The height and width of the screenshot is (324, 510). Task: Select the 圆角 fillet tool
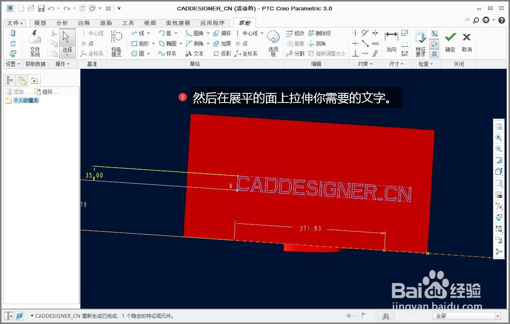pos(195,33)
